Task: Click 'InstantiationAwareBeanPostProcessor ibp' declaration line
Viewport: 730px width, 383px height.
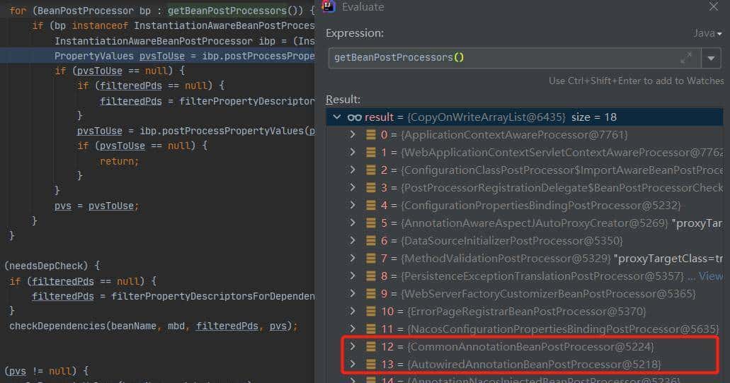Action: 184,41
